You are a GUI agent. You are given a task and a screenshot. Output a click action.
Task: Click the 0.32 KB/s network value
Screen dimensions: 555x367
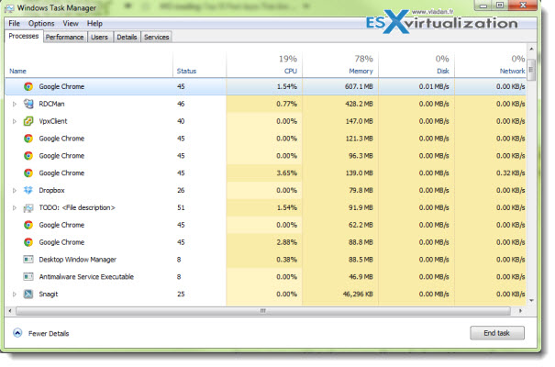[x=510, y=173]
